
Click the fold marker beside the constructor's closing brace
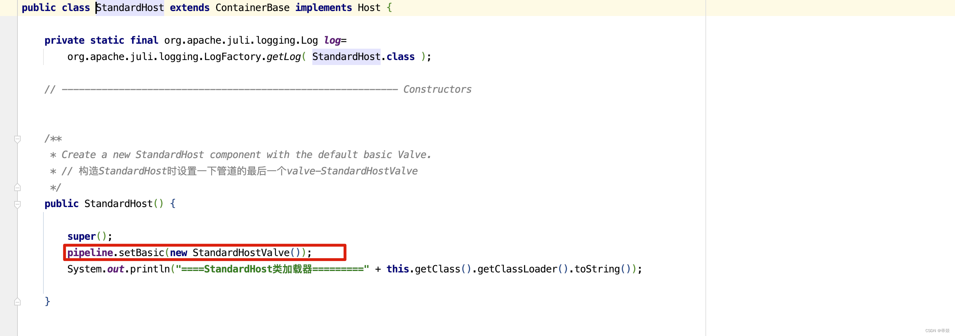pyautogui.click(x=17, y=302)
